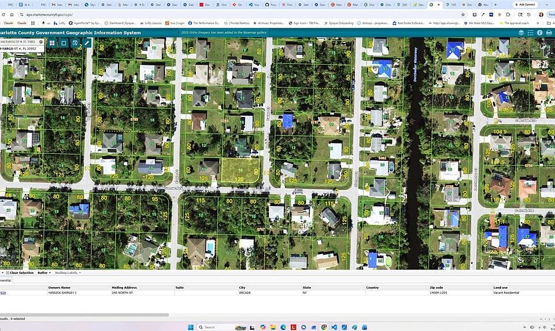This screenshot has width=555, height=331.
Task: Expand the Buffer dropdown
Action: [45, 273]
